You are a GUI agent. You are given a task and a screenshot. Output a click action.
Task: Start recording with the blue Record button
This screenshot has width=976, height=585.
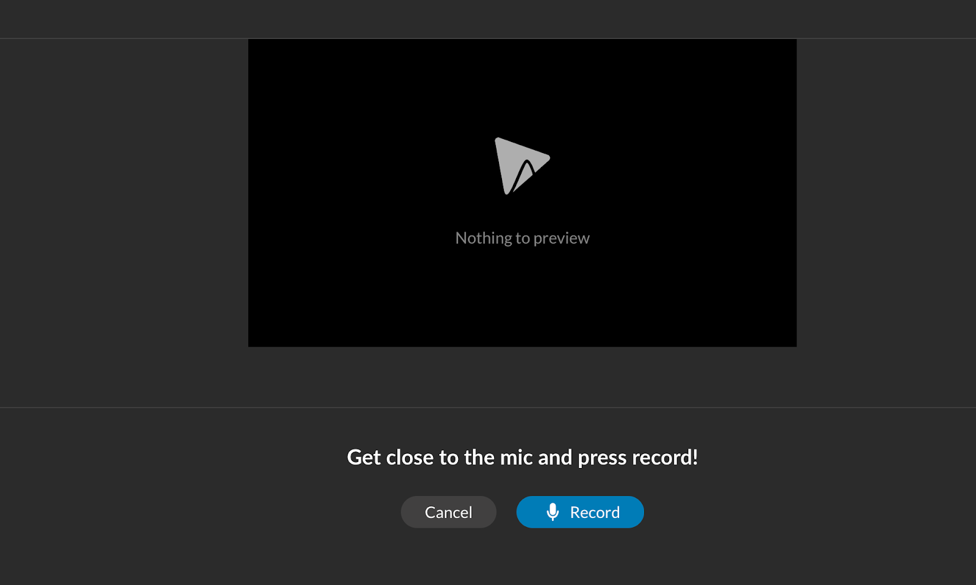579,512
